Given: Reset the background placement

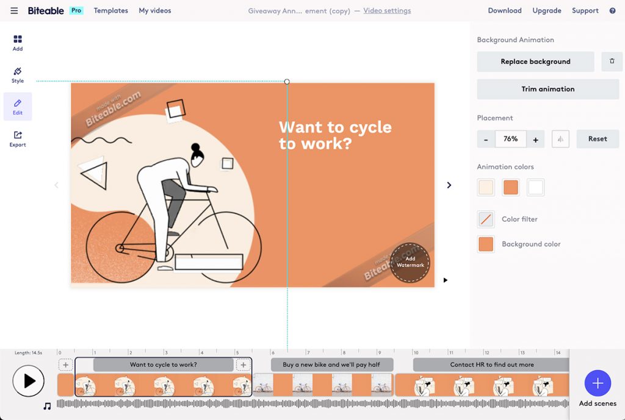Looking at the screenshot, I should (x=597, y=138).
